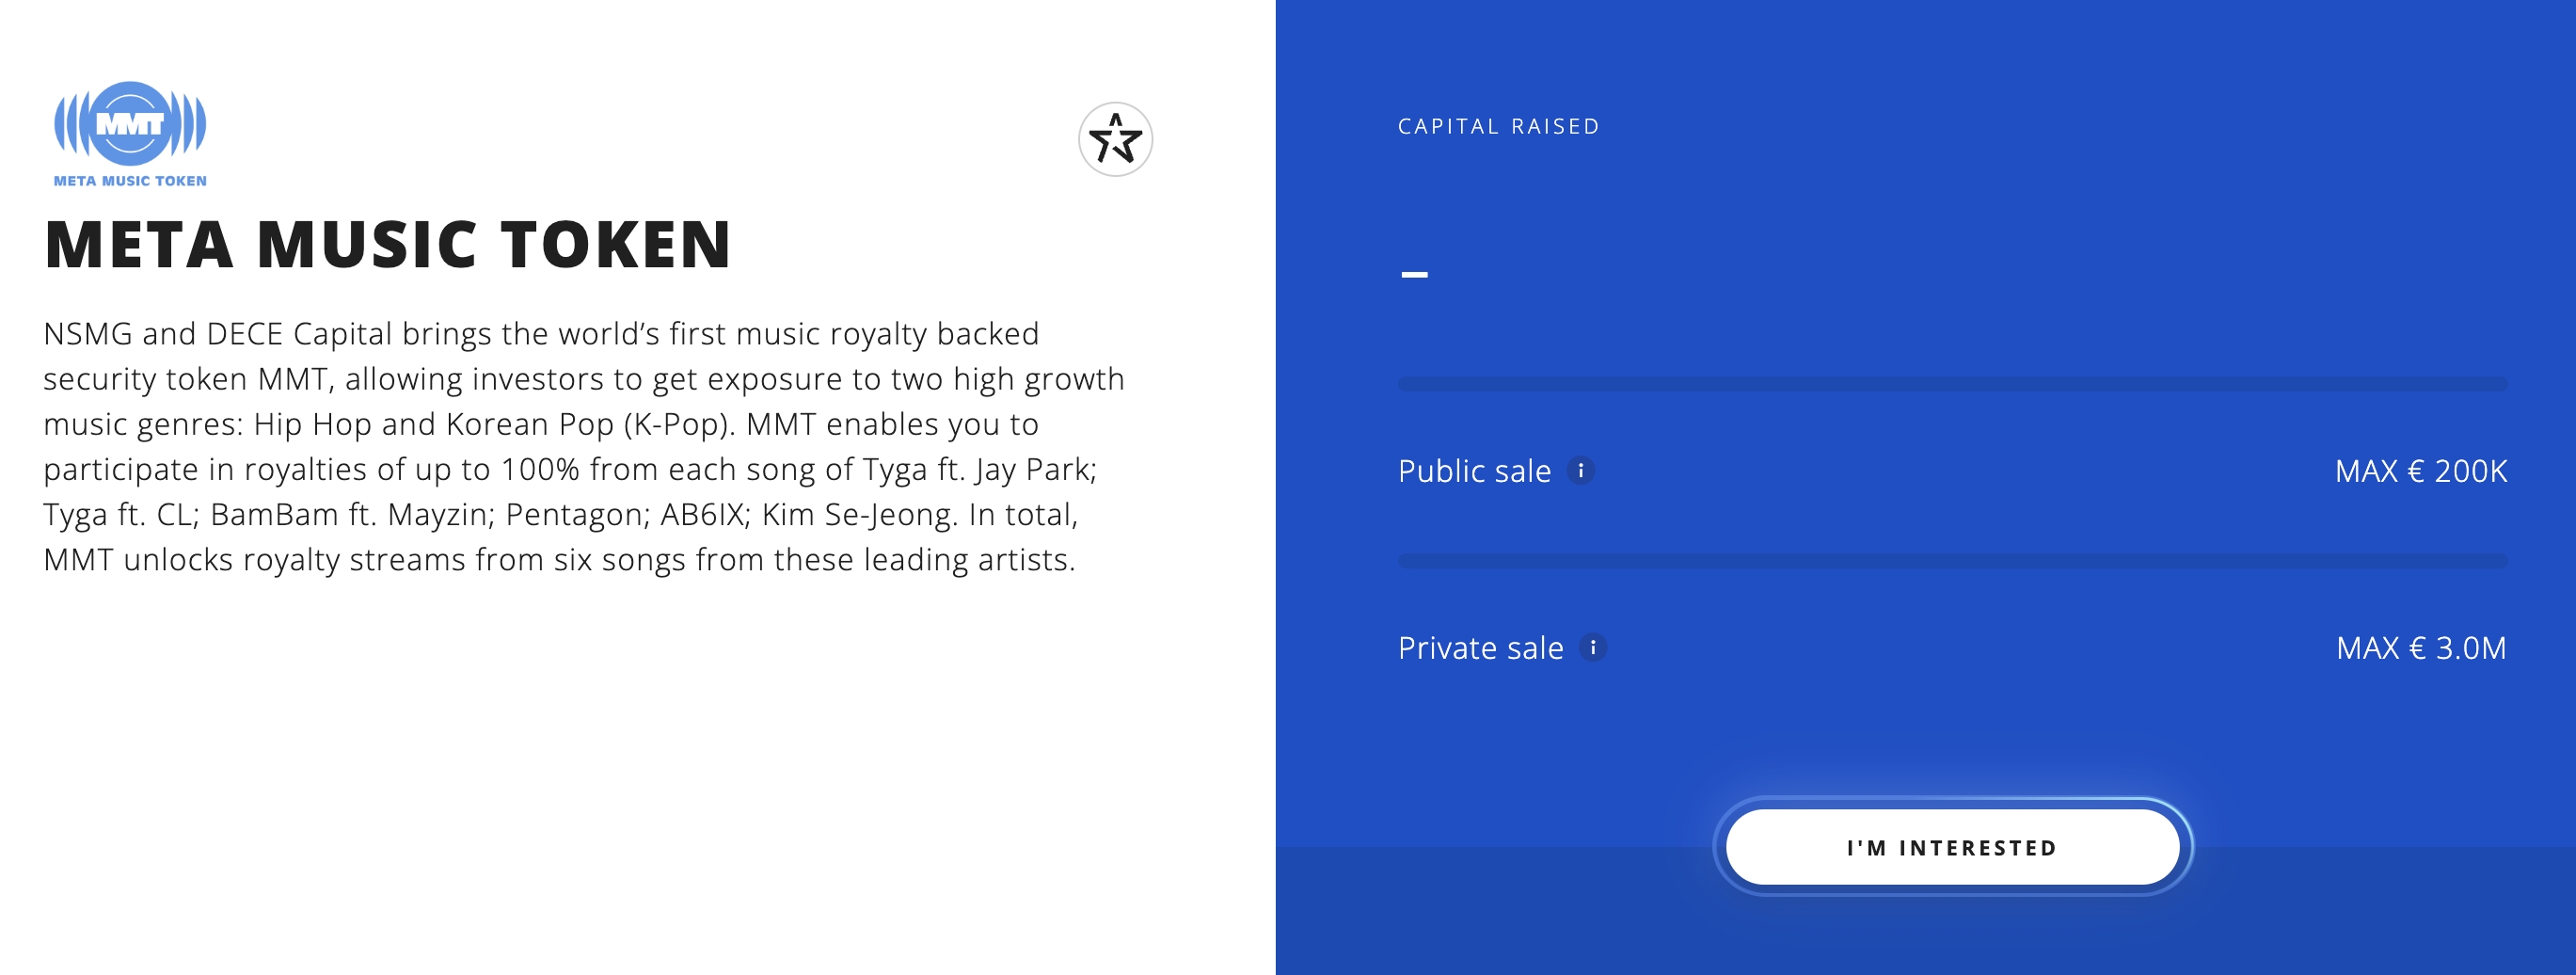Click the Public sale label
This screenshot has width=2576, height=975.
coord(1474,471)
